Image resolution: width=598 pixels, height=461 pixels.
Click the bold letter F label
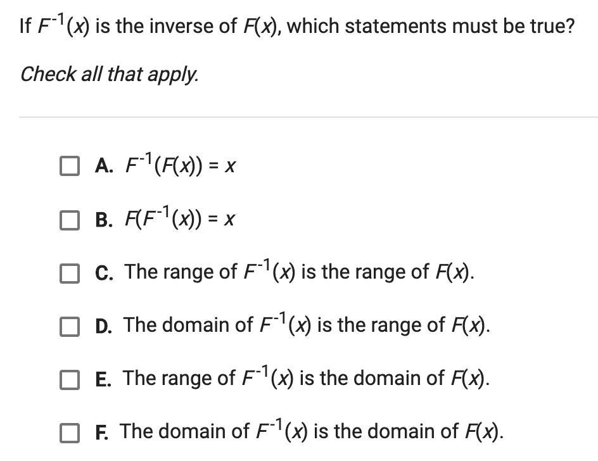101,433
